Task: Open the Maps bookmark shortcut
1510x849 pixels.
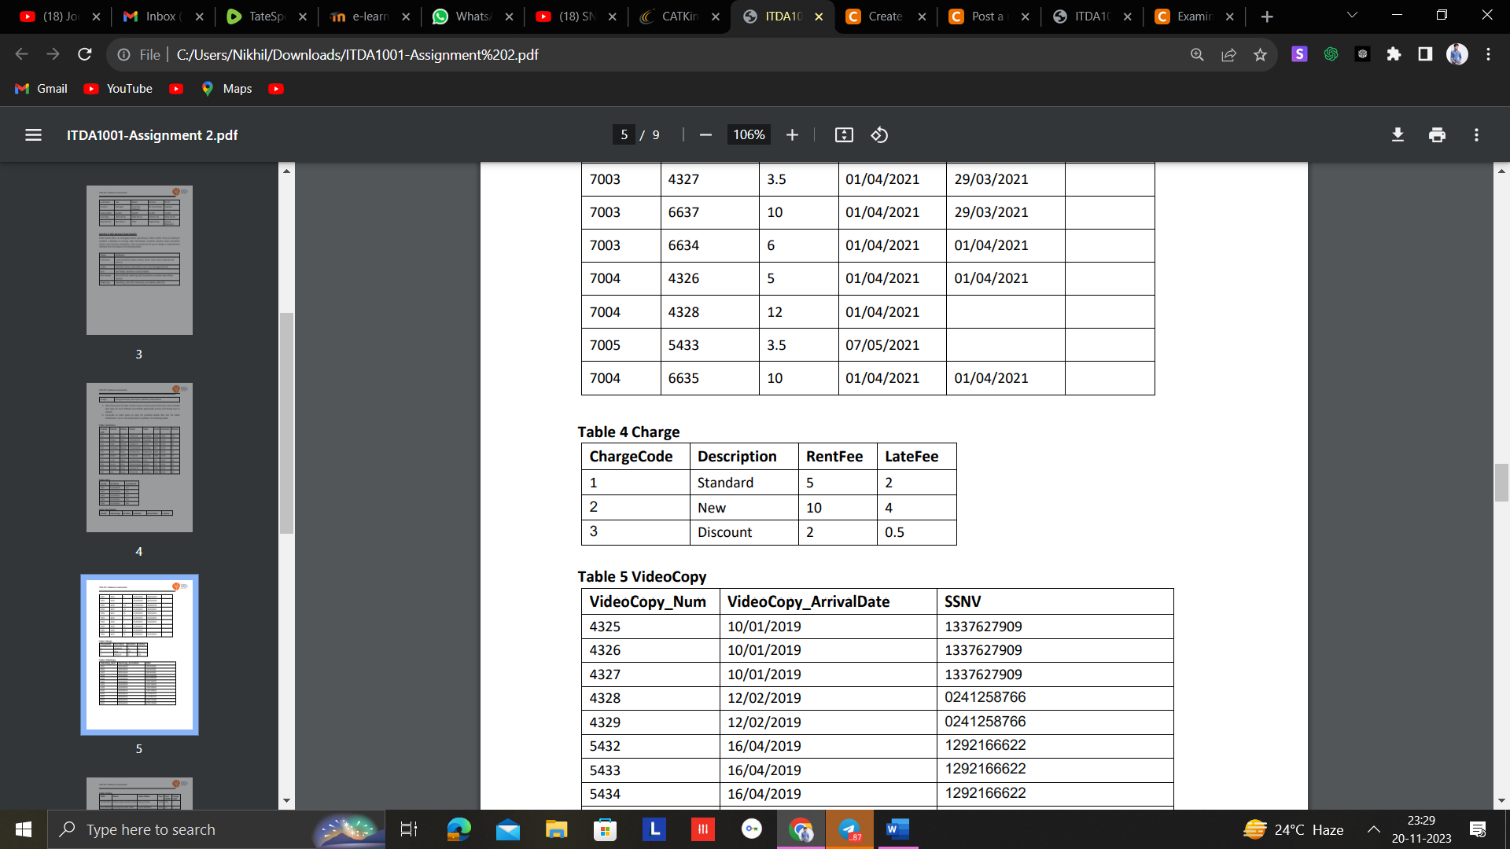Action: pyautogui.click(x=226, y=89)
